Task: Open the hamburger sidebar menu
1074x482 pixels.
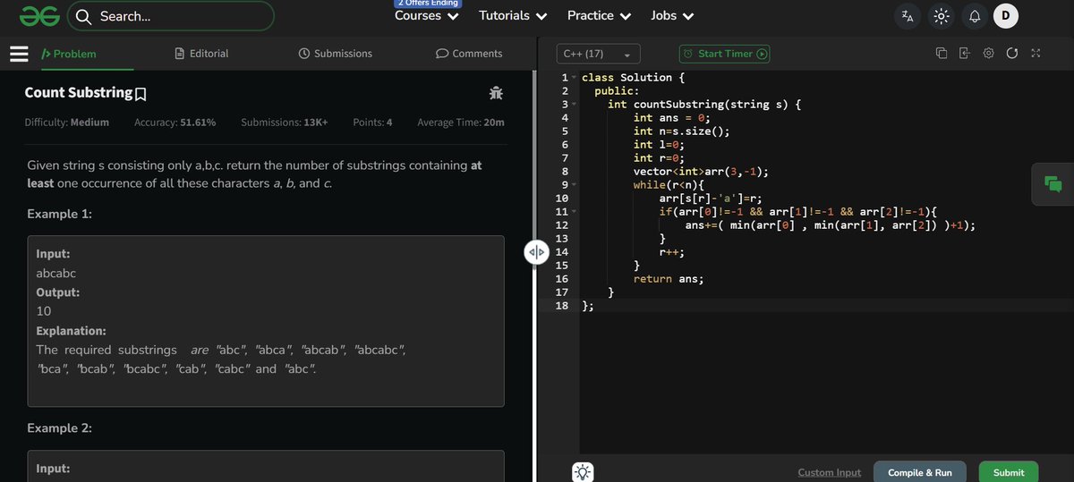Action: [x=21, y=54]
